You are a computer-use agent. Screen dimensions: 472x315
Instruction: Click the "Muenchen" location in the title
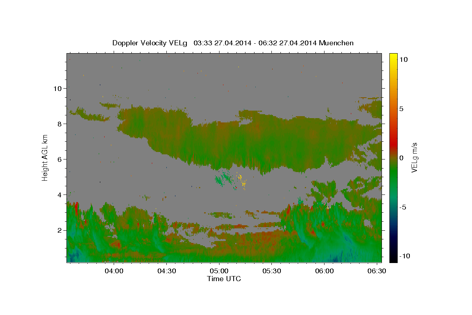[x=336, y=43]
